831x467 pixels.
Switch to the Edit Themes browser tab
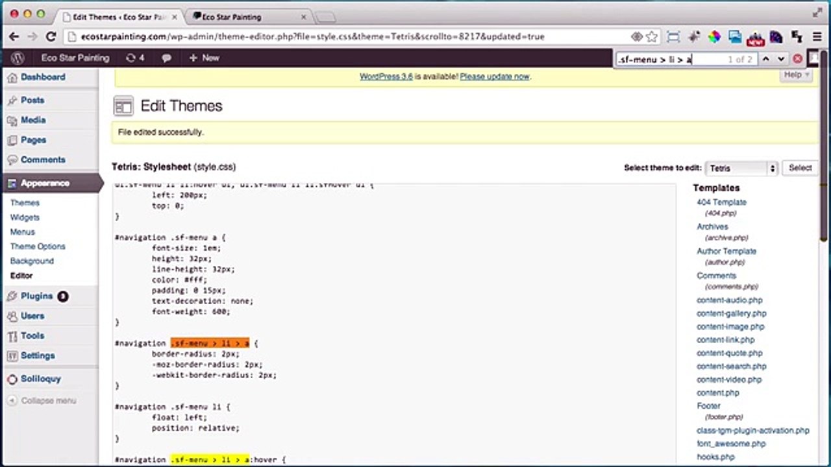pyautogui.click(x=119, y=17)
